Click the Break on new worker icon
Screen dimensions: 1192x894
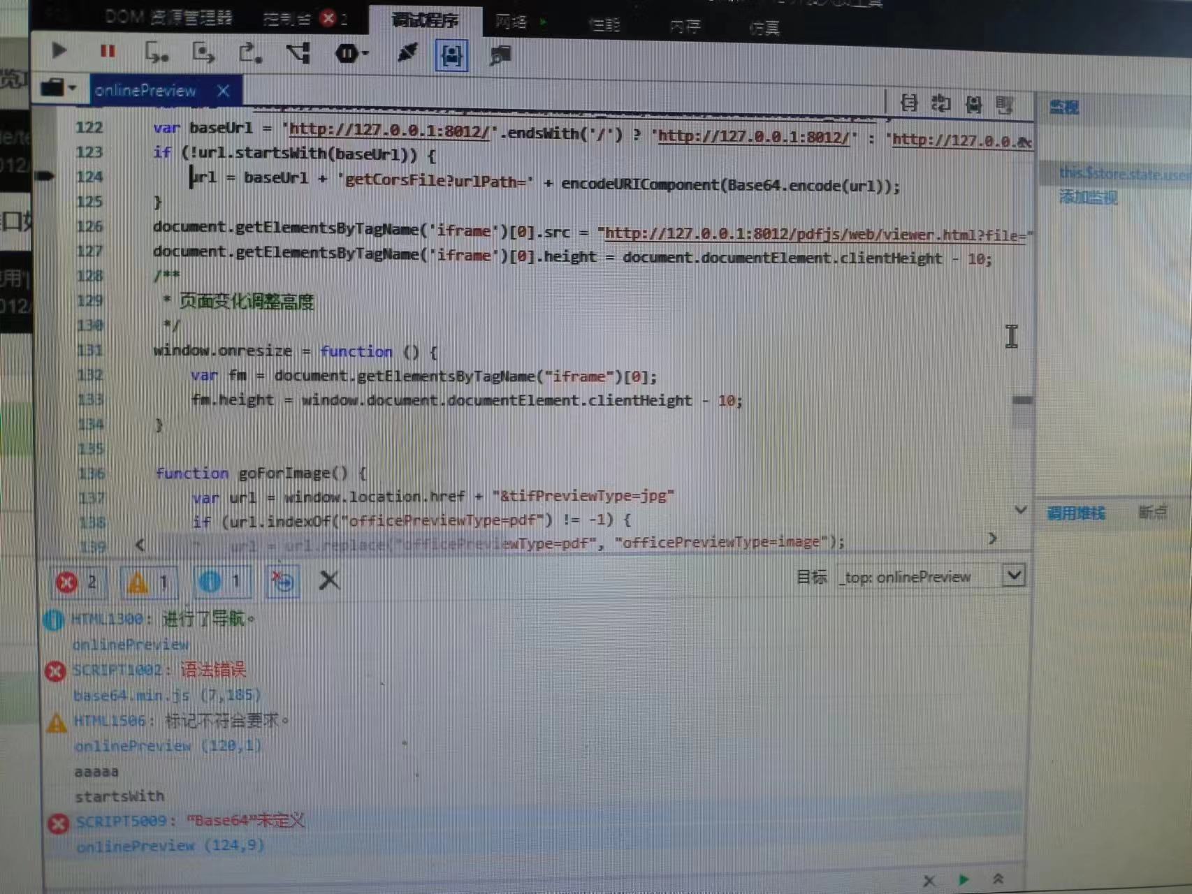coord(298,53)
